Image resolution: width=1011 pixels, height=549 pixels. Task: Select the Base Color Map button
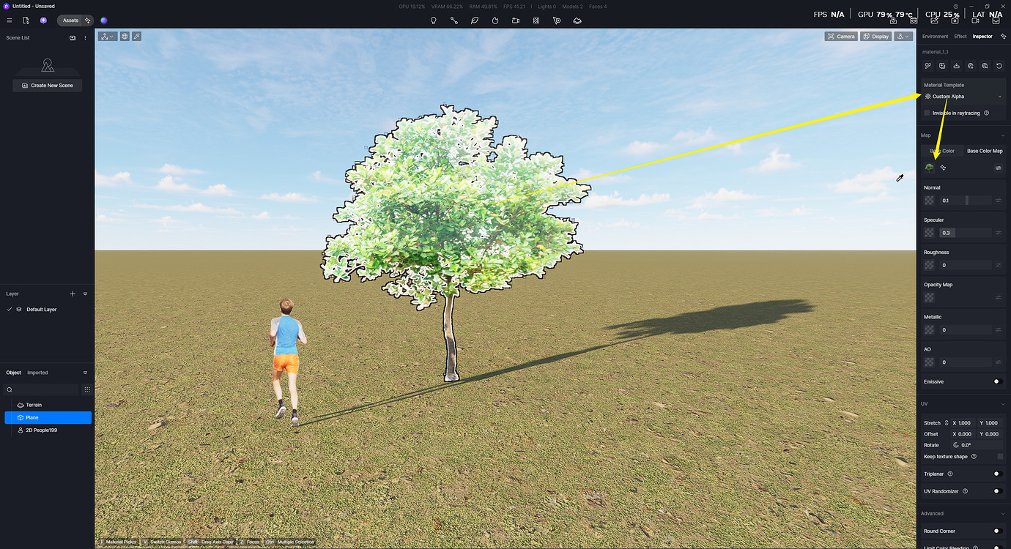pyautogui.click(x=984, y=151)
